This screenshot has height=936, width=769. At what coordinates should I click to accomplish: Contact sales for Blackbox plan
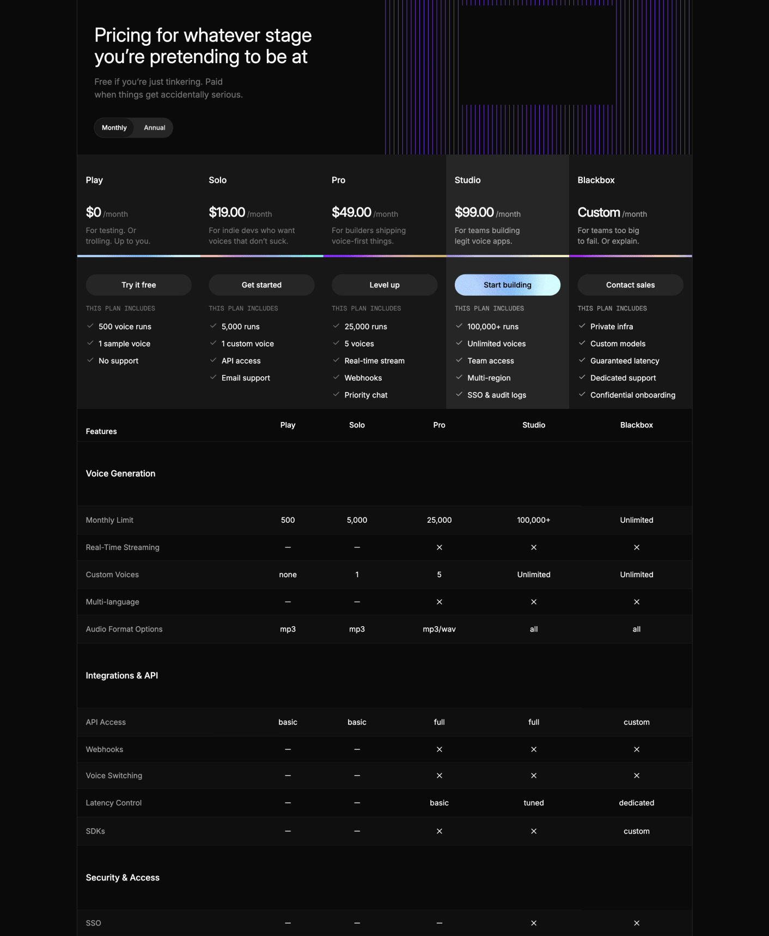click(630, 285)
